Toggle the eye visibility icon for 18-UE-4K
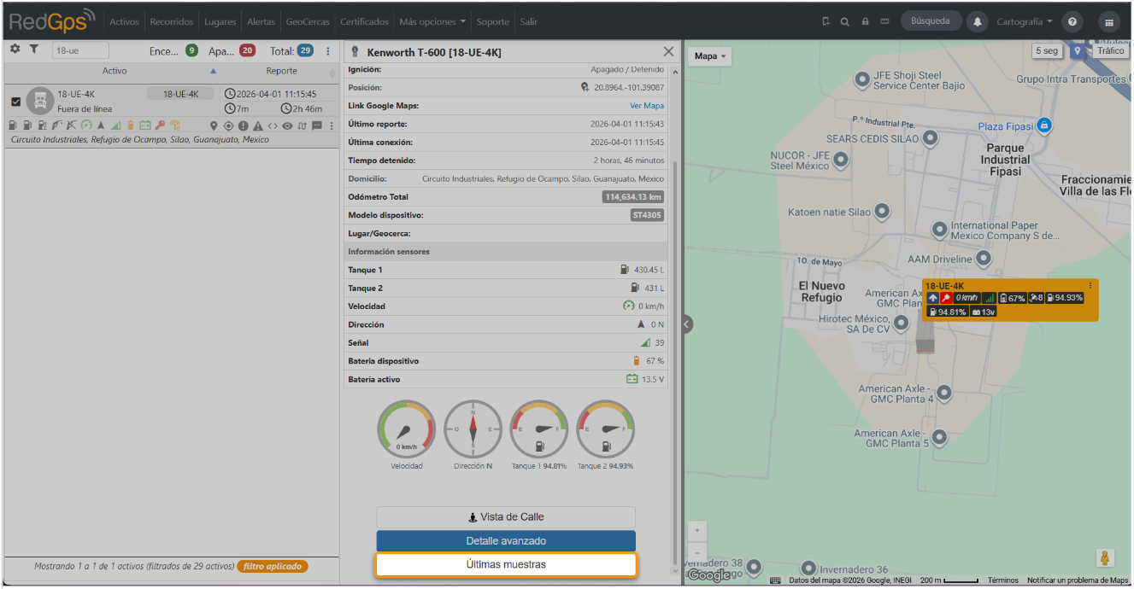Viewport: 1134px width, 589px height. [x=288, y=125]
